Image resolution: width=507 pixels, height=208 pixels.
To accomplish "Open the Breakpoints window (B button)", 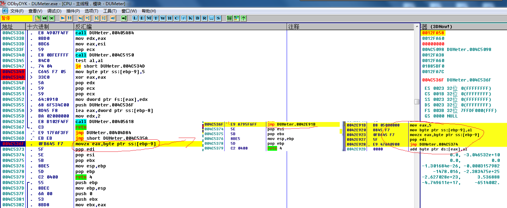I will (x=198, y=18).
